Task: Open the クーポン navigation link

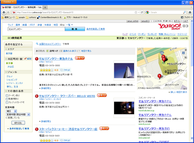Action: (x=142, y=34)
